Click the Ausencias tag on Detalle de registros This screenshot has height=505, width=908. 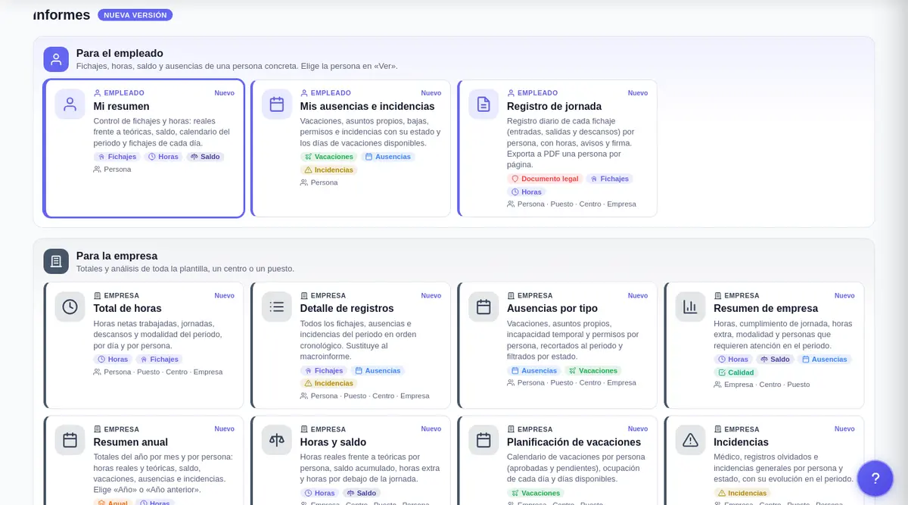coord(378,371)
